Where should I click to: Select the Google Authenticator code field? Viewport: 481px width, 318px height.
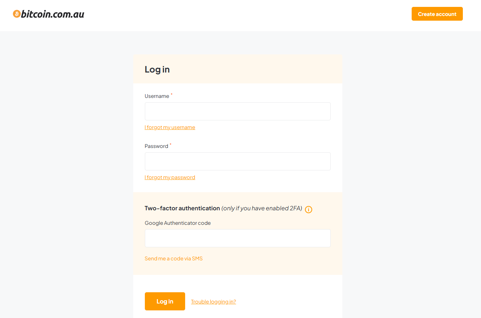point(237,238)
